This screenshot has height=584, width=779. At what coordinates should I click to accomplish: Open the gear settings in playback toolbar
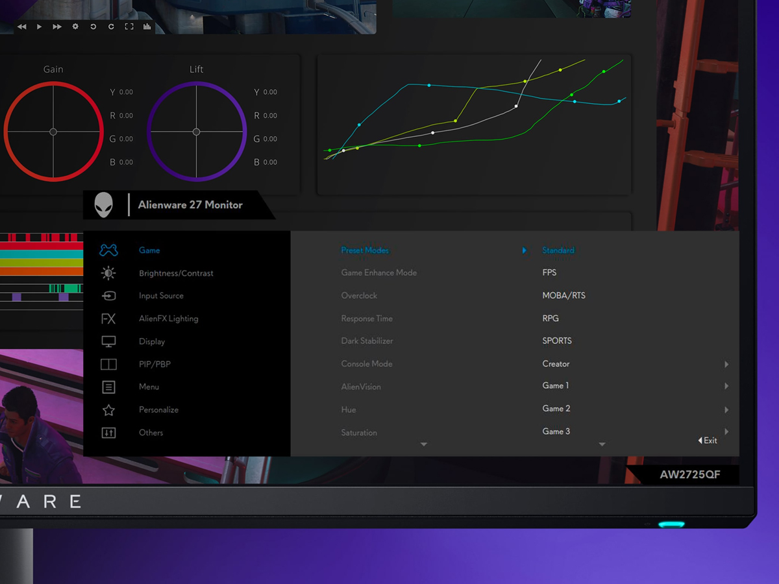pyautogui.click(x=75, y=27)
